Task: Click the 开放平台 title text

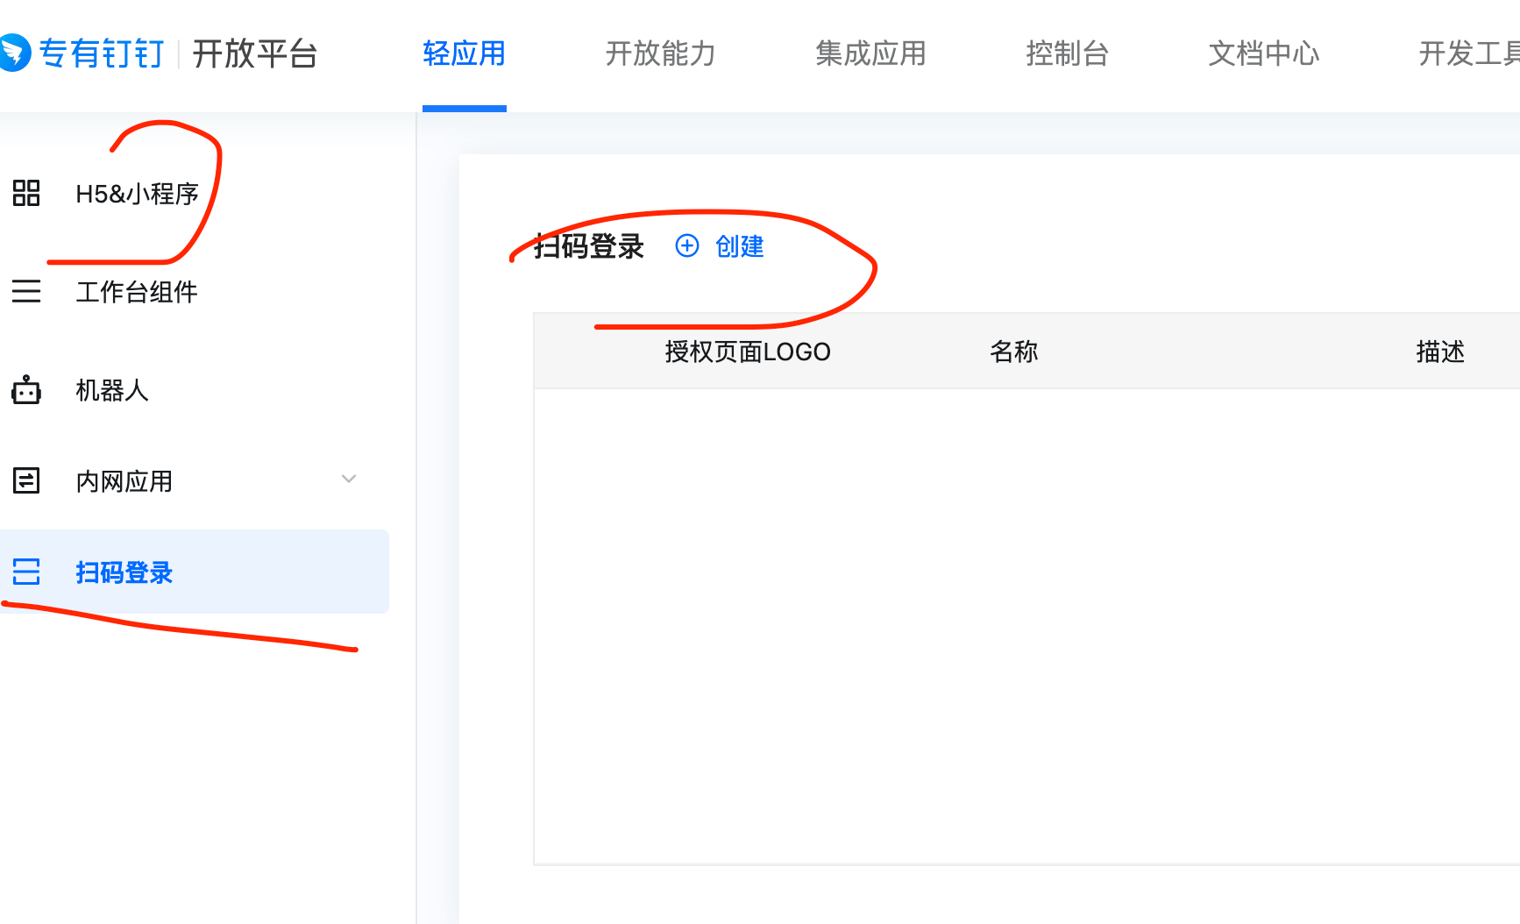Action: tap(254, 53)
